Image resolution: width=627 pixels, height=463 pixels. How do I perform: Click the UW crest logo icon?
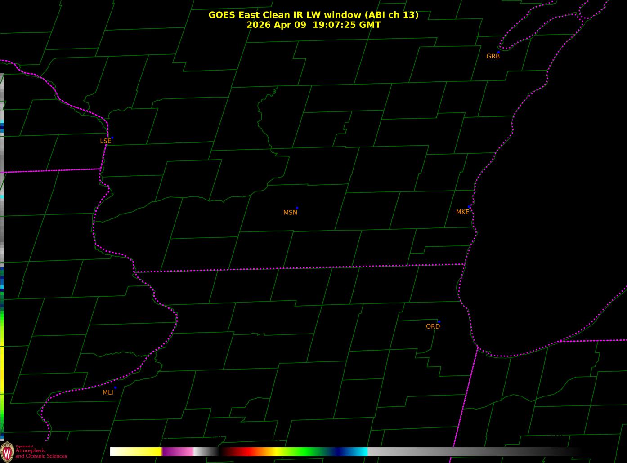[x=7, y=451]
